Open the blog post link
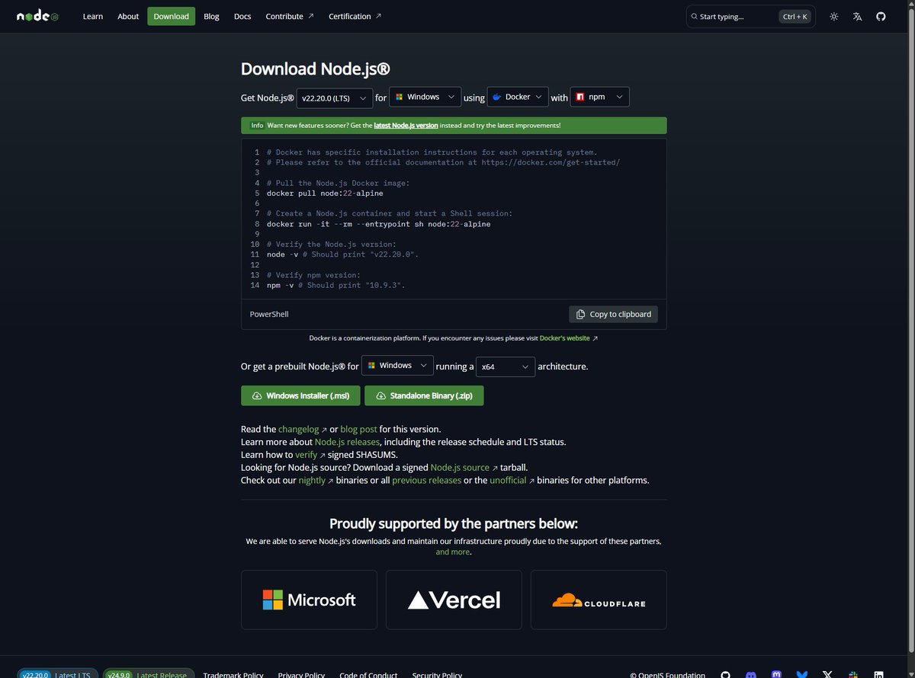The width and height of the screenshot is (915, 678). [358, 429]
